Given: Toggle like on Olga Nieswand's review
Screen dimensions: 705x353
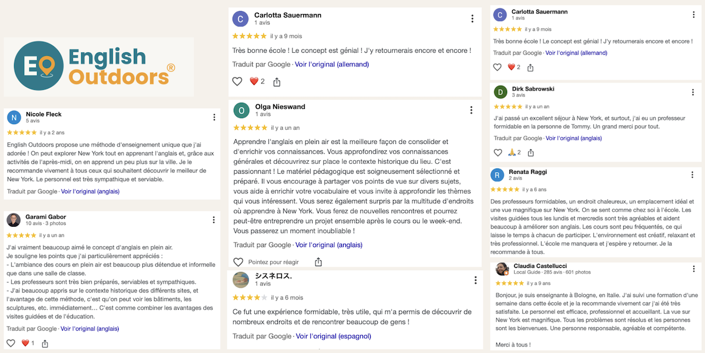Looking at the screenshot, I should (x=238, y=262).
